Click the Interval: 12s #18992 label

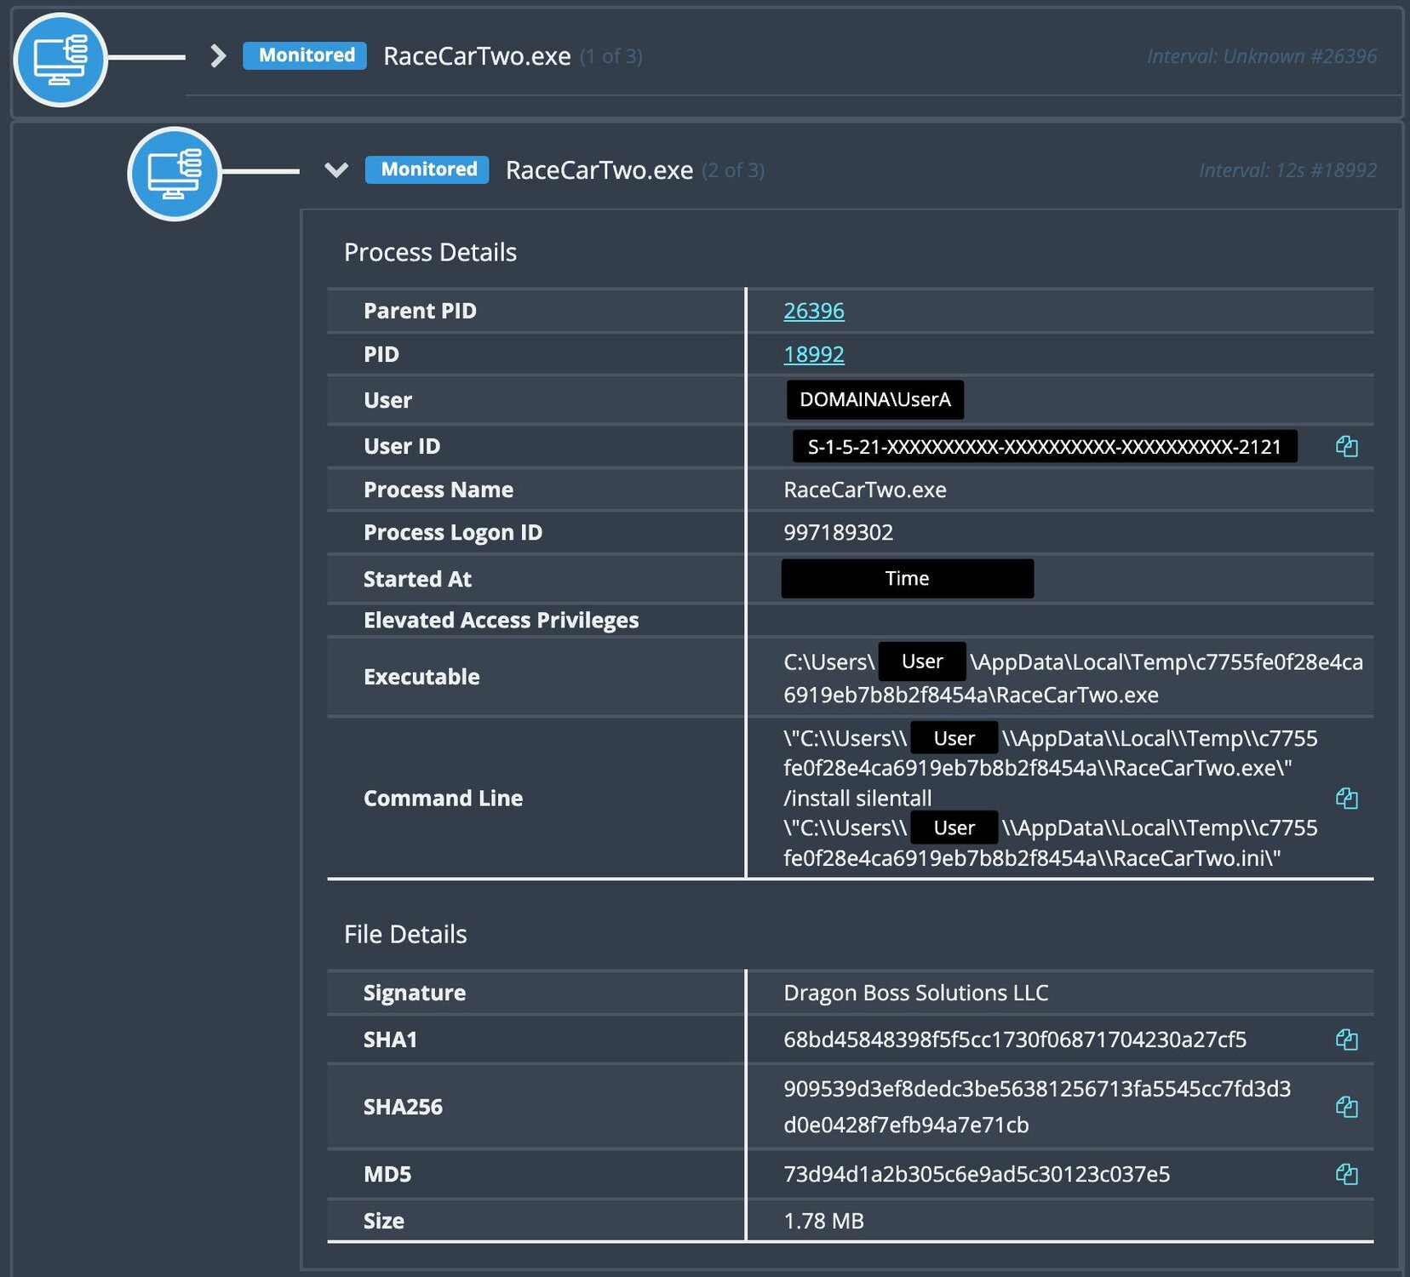coord(1287,170)
